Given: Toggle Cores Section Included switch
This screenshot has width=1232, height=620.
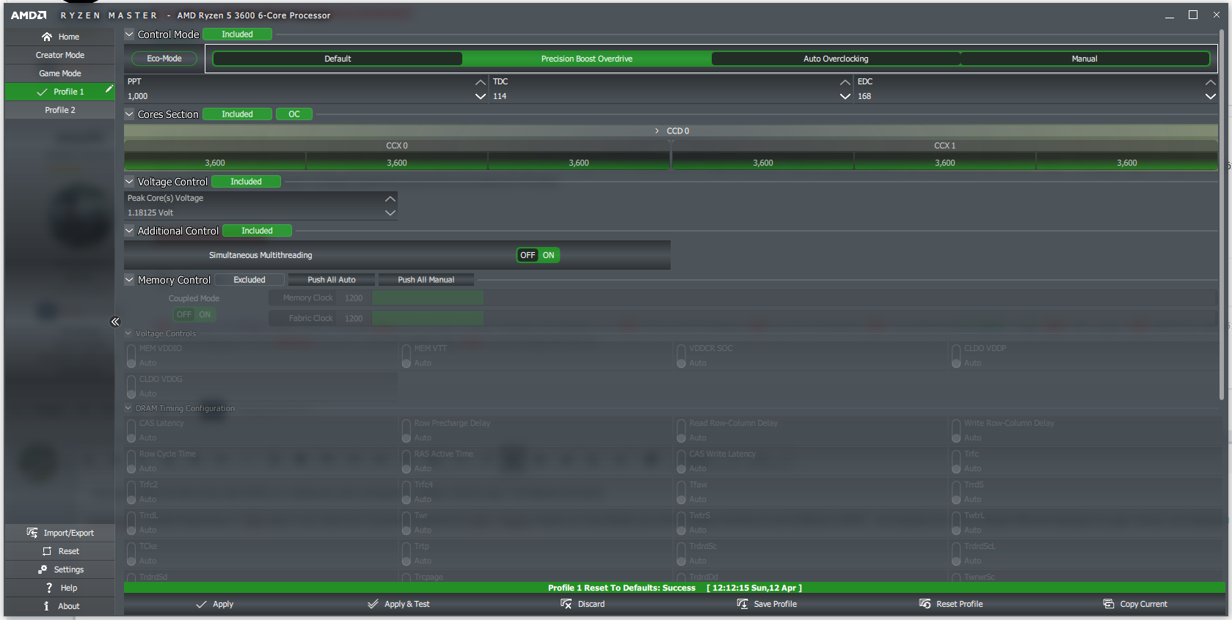Looking at the screenshot, I should point(237,114).
